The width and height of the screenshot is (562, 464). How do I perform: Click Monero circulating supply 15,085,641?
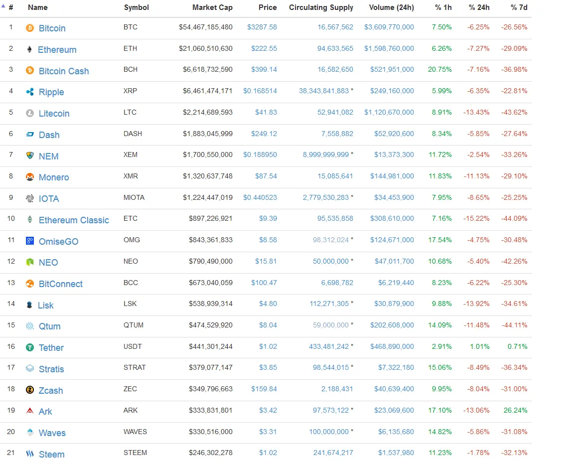(x=335, y=176)
